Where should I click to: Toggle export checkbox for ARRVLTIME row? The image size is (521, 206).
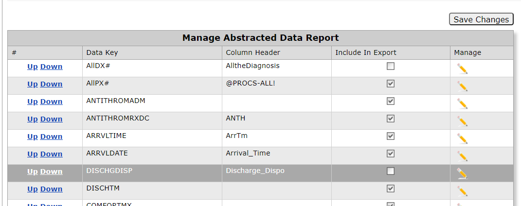pyautogui.click(x=391, y=136)
